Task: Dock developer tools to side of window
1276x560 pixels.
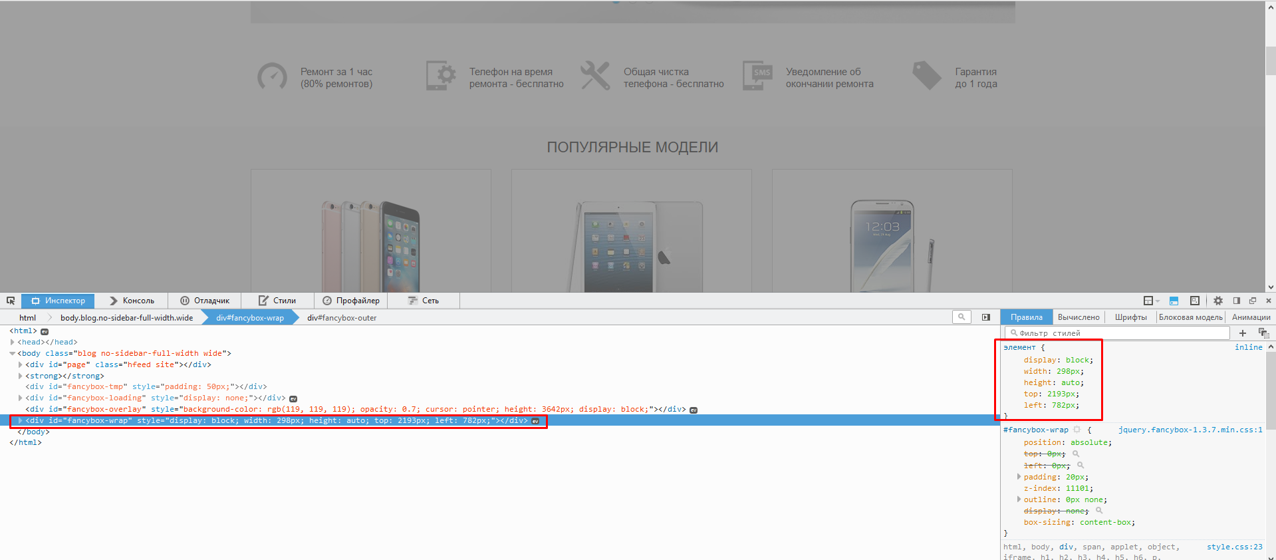Action: tap(1237, 301)
